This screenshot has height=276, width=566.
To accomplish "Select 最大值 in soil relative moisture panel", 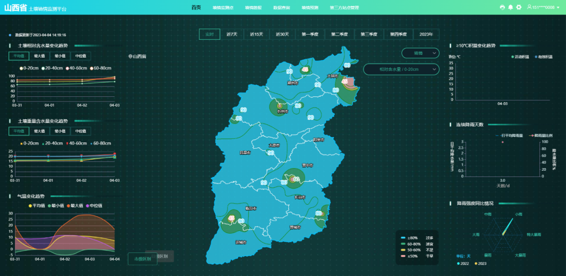I will [39, 56].
